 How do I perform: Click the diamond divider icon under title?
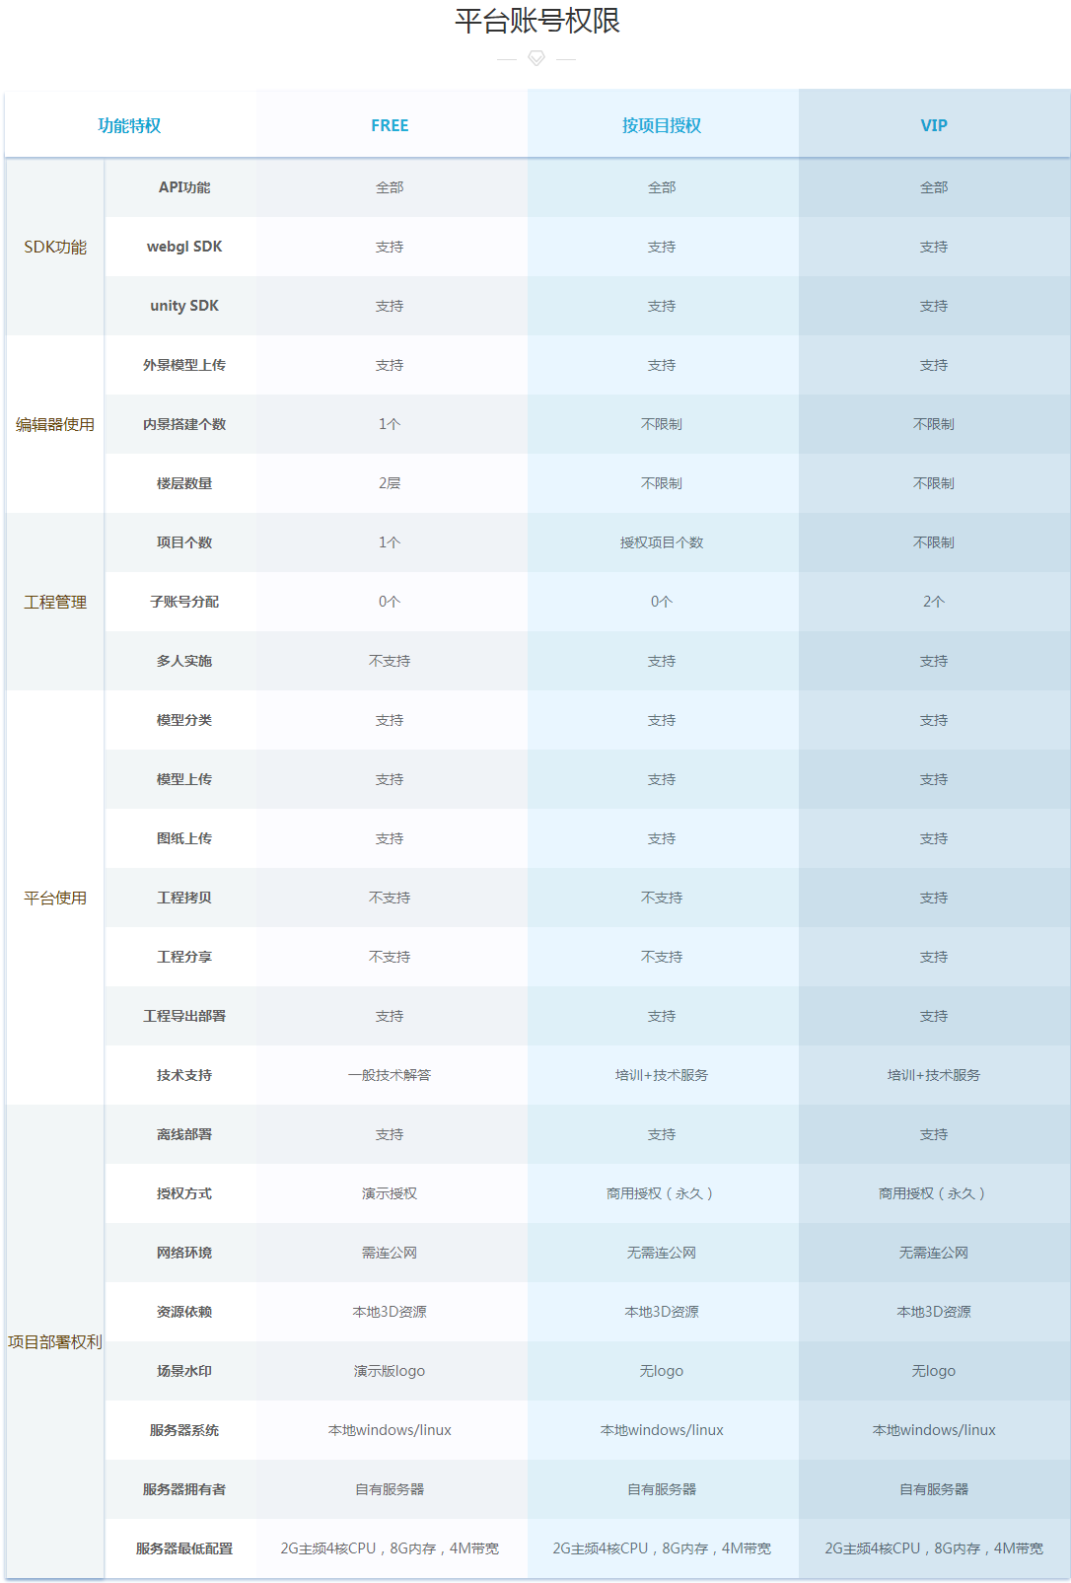[536, 58]
